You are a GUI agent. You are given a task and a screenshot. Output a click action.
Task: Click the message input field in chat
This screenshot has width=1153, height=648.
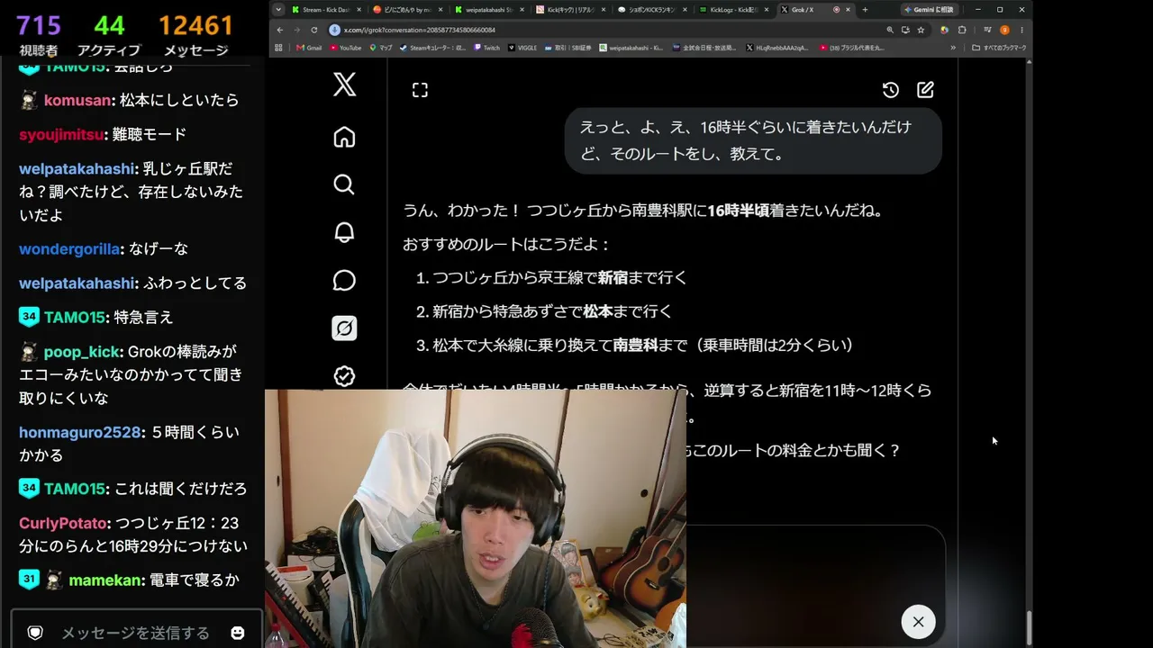(135, 633)
